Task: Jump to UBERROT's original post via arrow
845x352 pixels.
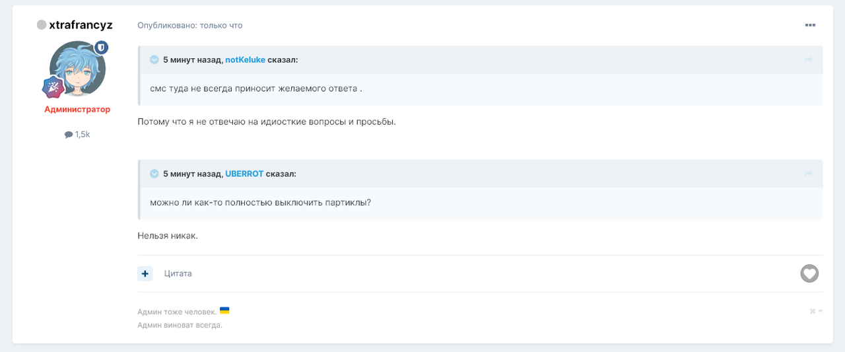Action: point(808,174)
